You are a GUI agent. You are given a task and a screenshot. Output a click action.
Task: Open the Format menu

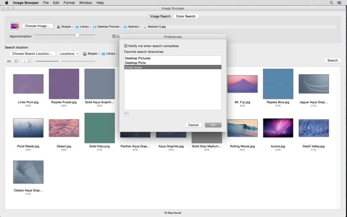(x=69, y=3)
